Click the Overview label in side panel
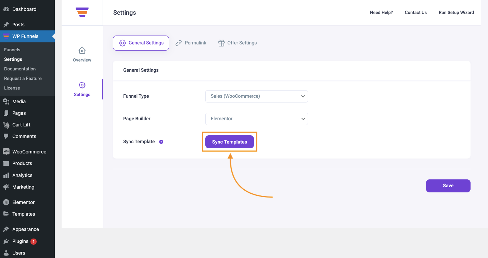This screenshot has width=488, height=258. [x=82, y=60]
